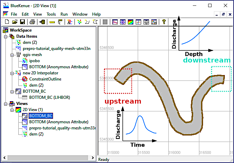Viewport: 234px width, 163px height.
Task: Open a file with the folder icon
Action: [15, 22]
